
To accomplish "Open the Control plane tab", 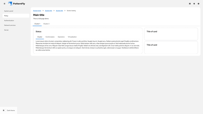I will (x=50, y=37).
